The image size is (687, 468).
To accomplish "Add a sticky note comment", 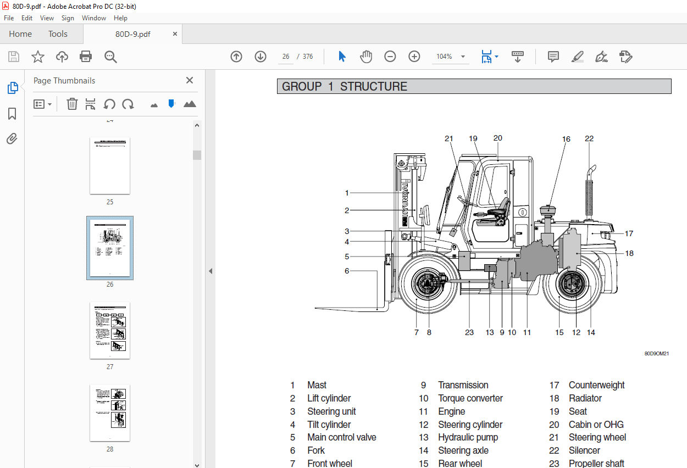I will pyautogui.click(x=553, y=57).
